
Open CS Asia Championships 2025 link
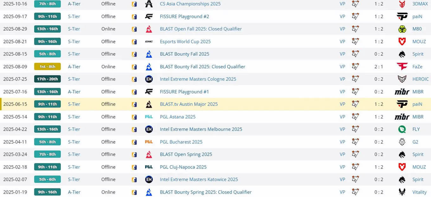click(x=190, y=4)
